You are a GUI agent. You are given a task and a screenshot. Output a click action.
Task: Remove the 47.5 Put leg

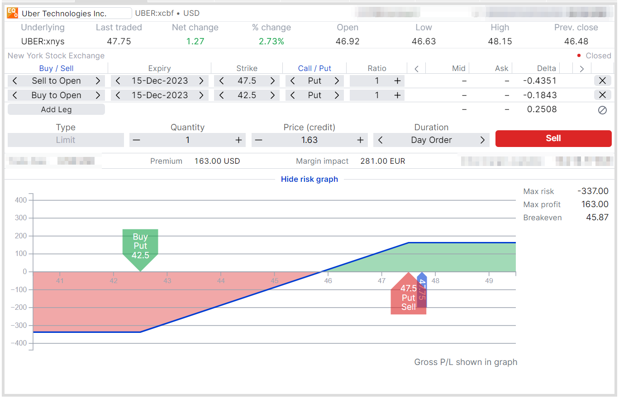[602, 81]
